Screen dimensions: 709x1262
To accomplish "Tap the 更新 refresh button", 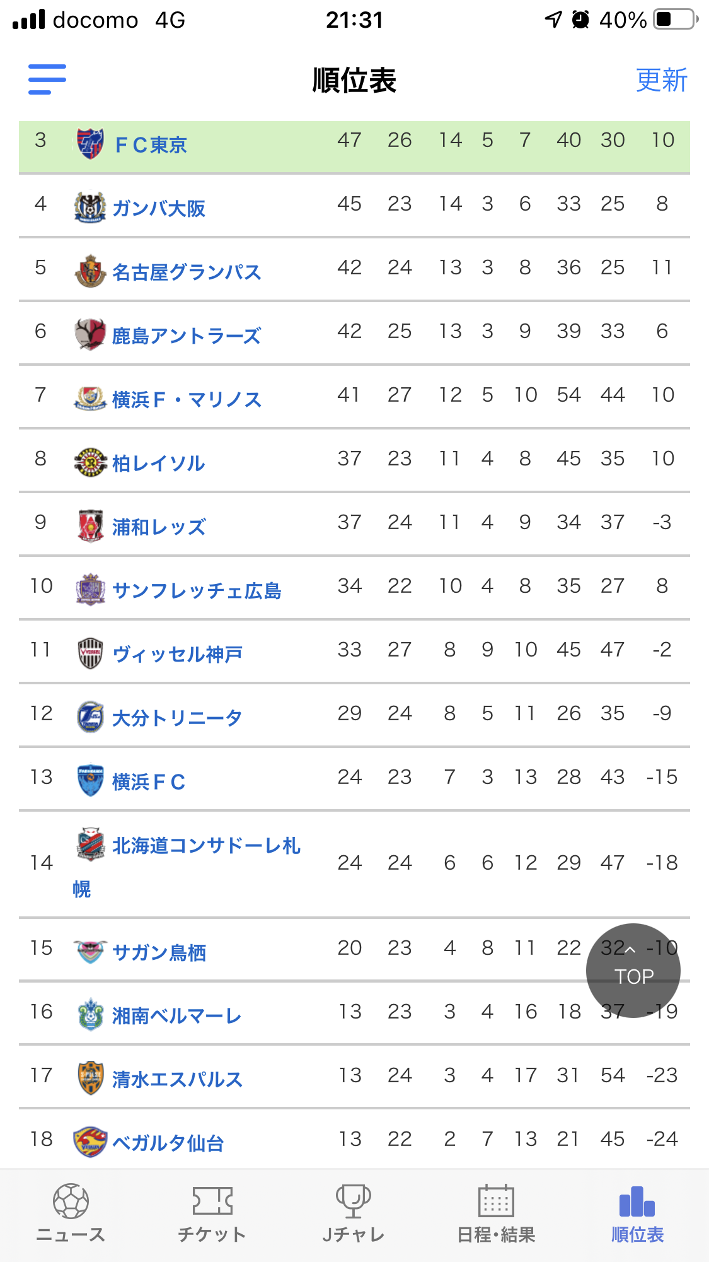I will [x=661, y=80].
